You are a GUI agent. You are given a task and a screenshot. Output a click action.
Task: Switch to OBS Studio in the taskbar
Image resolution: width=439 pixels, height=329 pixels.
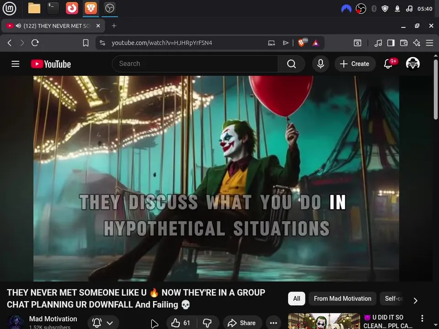109,8
